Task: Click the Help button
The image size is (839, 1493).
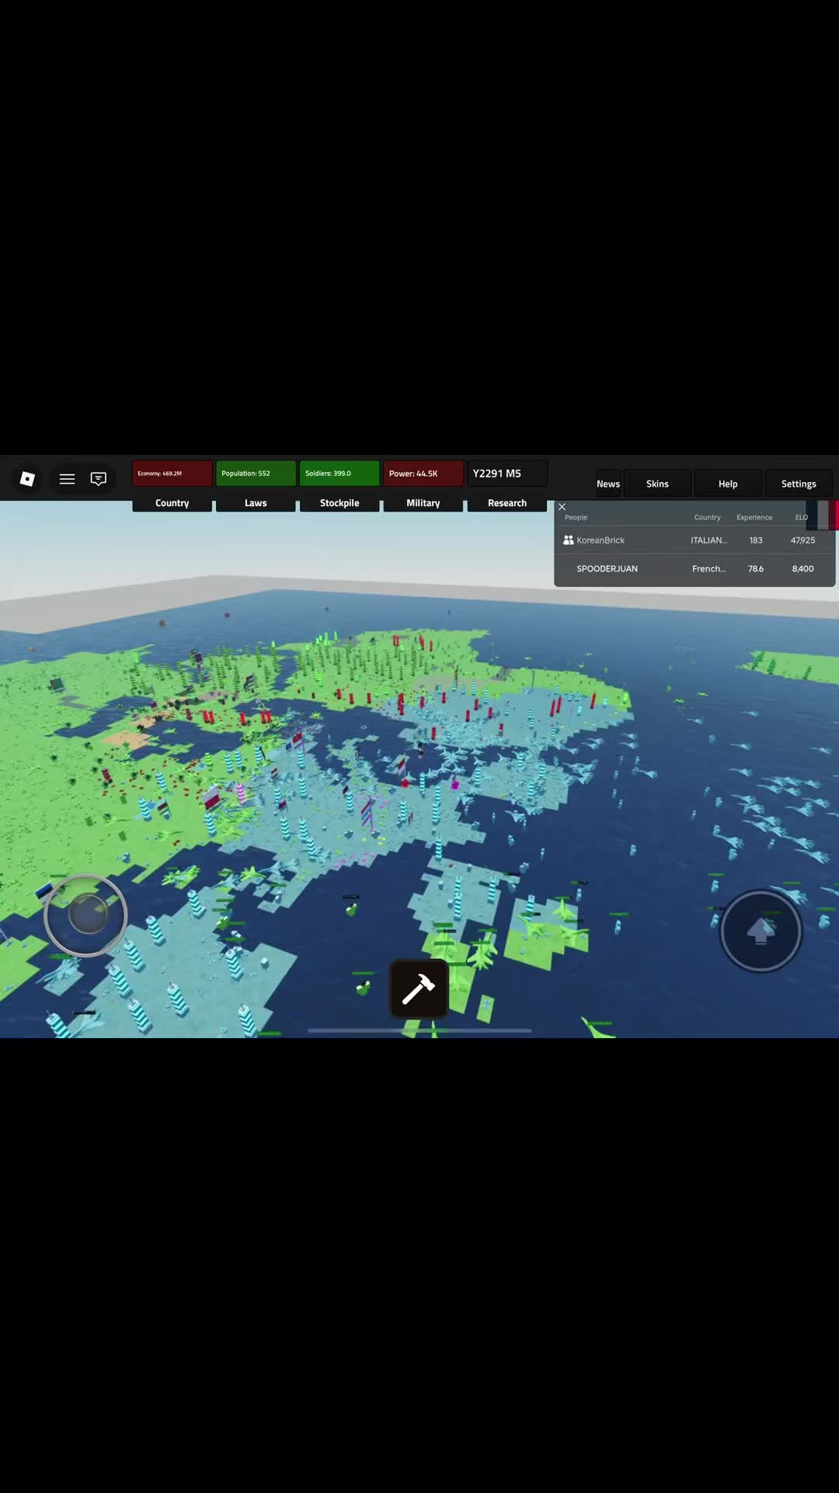Action: click(x=728, y=484)
